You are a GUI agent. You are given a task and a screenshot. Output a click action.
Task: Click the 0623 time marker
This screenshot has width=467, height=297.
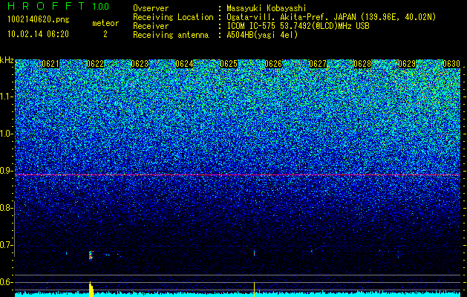point(140,64)
